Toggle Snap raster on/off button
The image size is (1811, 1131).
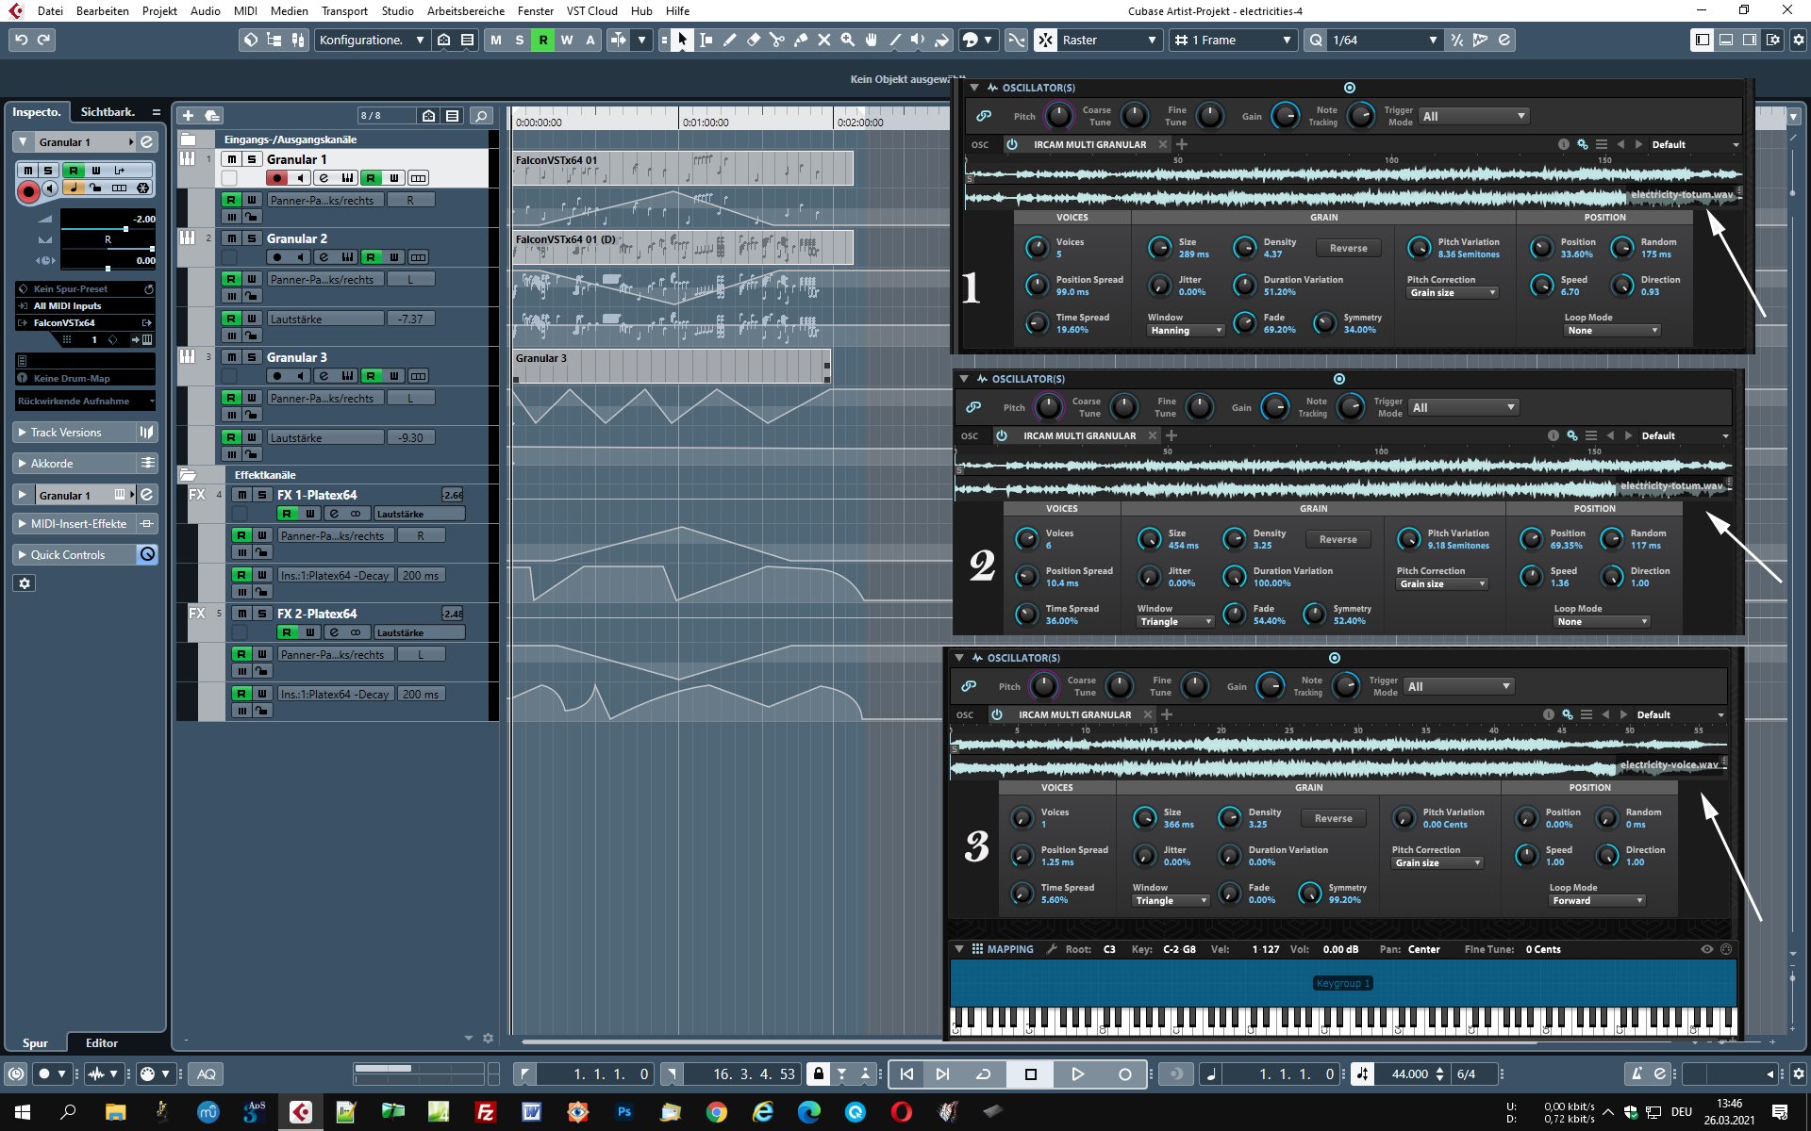[x=1046, y=40]
